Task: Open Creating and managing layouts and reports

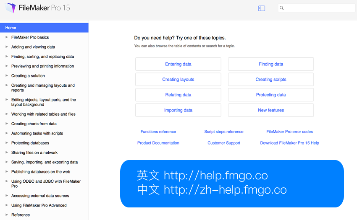Action: click(x=43, y=88)
